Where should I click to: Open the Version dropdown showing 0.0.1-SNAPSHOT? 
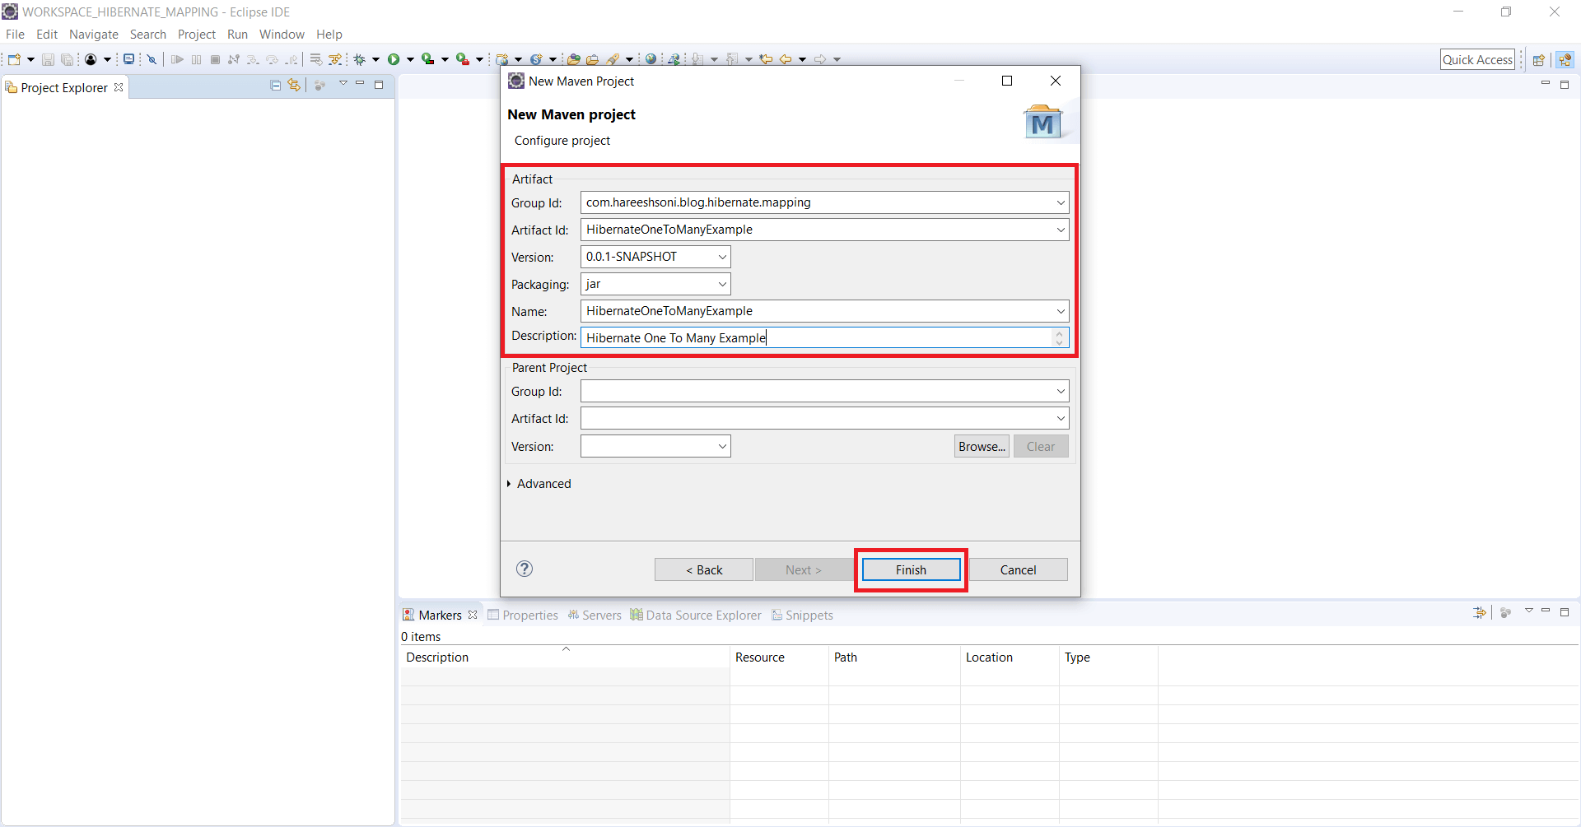click(x=722, y=256)
